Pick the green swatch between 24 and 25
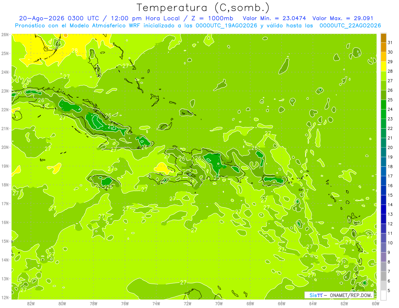This screenshot has width=399, height=308. pos(383,104)
